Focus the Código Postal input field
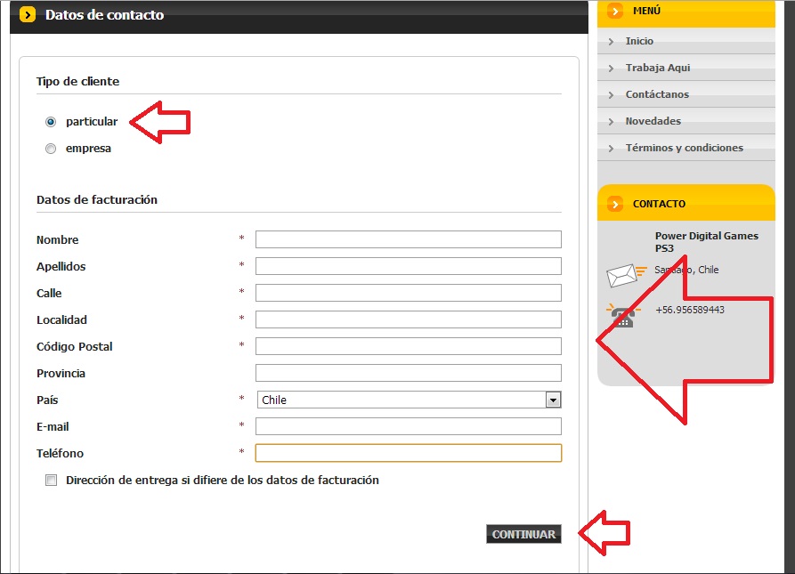The height and width of the screenshot is (574, 795). tap(409, 346)
